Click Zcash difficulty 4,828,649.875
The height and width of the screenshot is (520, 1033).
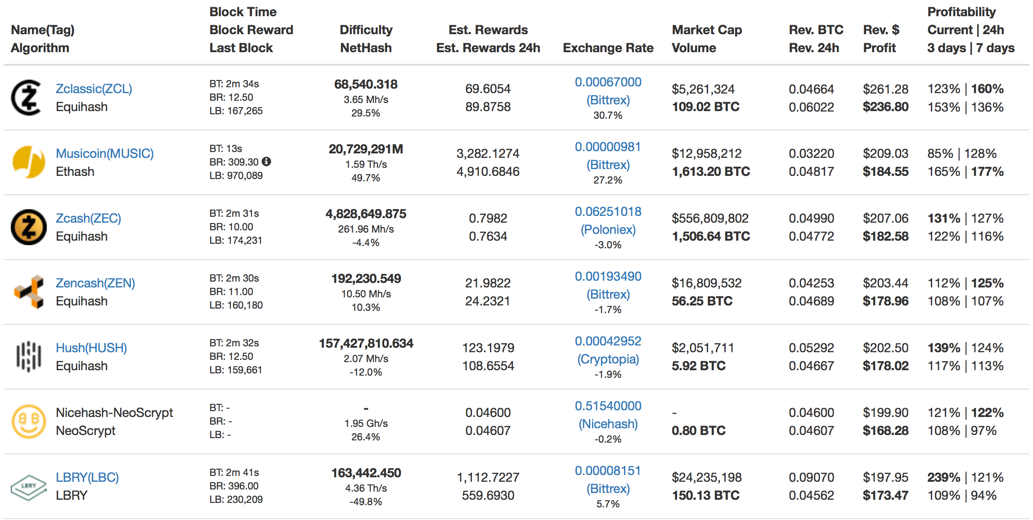click(x=366, y=214)
